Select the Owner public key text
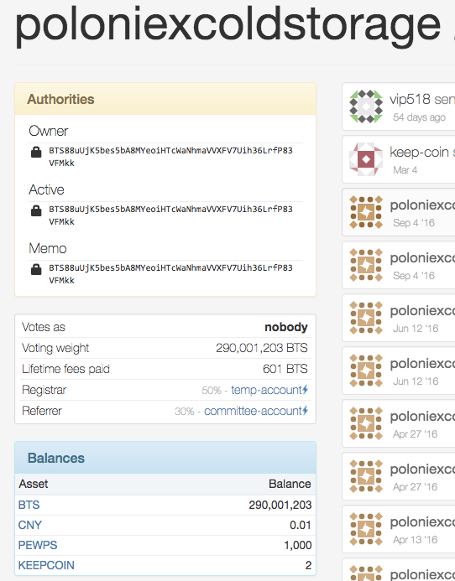 (x=170, y=157)
